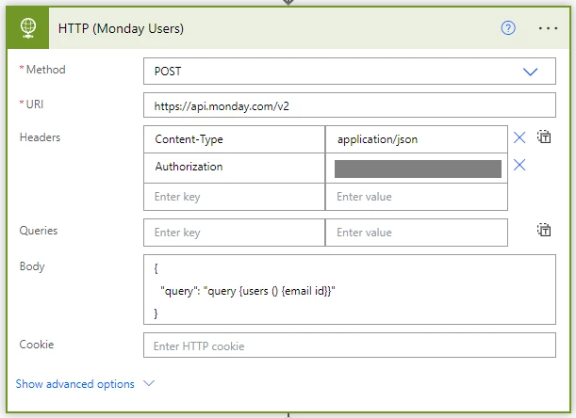Click the Body label

(32, 266)
